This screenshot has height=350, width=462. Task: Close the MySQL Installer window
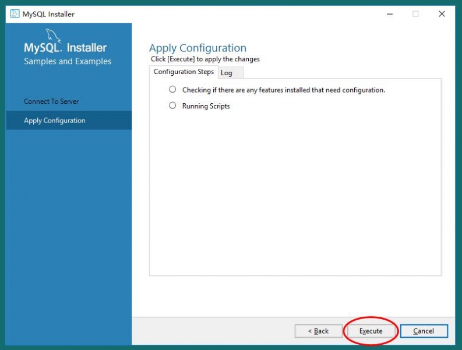pos(442,14)
